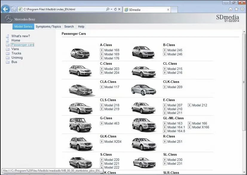The width and height of the screenshot is (247, 175).
Task: Switch to the Symptoms/Topics tab
Action: click(x=48, y=27)
